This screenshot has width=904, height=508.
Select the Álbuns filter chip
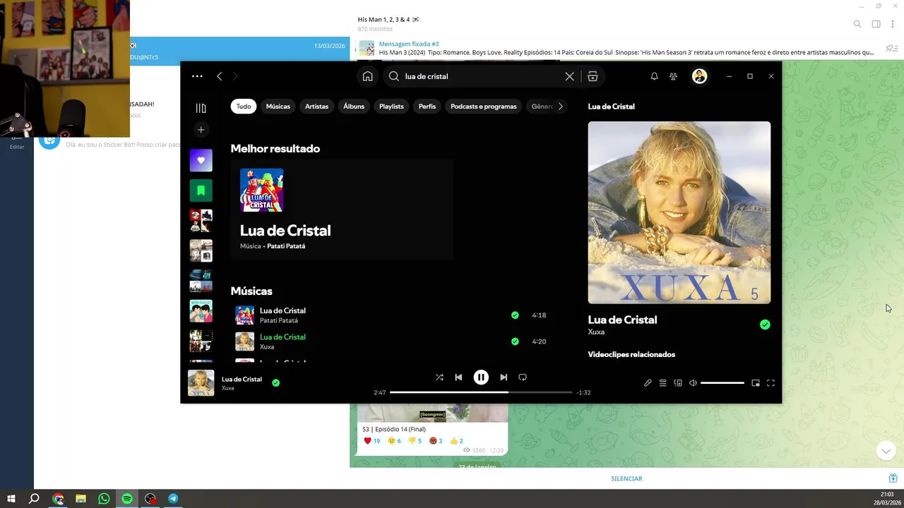point(354,107)
